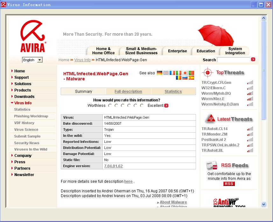The height and width of the screenshot is (222, 273).
Task: Open Phishing Worldmap in the sidebar
Action: (31, 116)
